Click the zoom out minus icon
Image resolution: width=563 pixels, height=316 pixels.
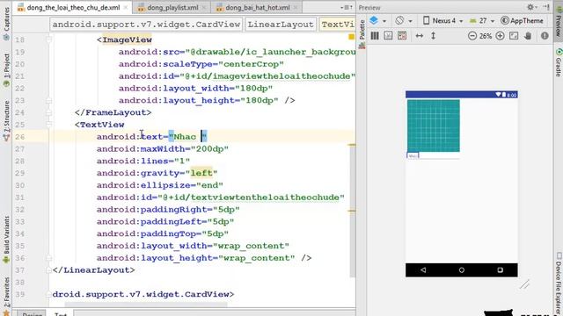click(472, 36)
